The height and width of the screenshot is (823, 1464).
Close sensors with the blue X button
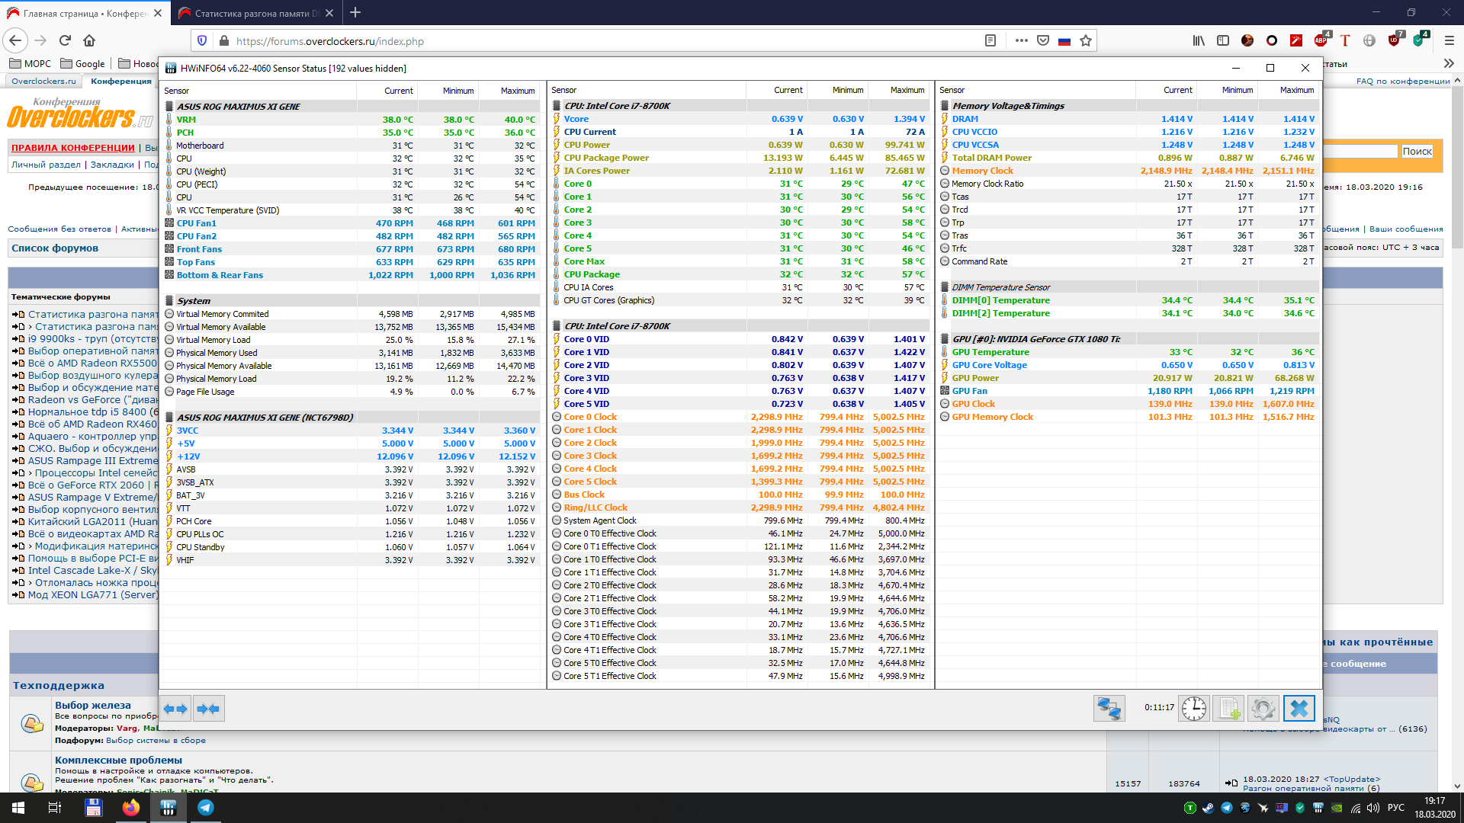1299,709
